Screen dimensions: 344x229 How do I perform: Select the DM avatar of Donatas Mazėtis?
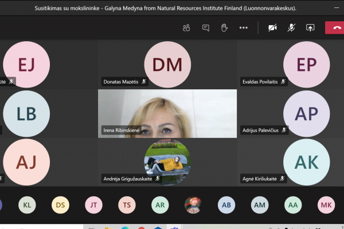(x=167, y=65)
